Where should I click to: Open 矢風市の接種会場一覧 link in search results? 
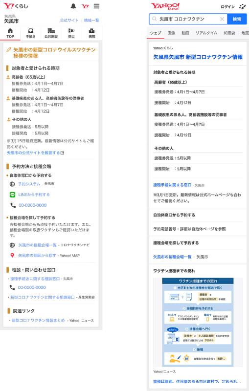[172, 257]
